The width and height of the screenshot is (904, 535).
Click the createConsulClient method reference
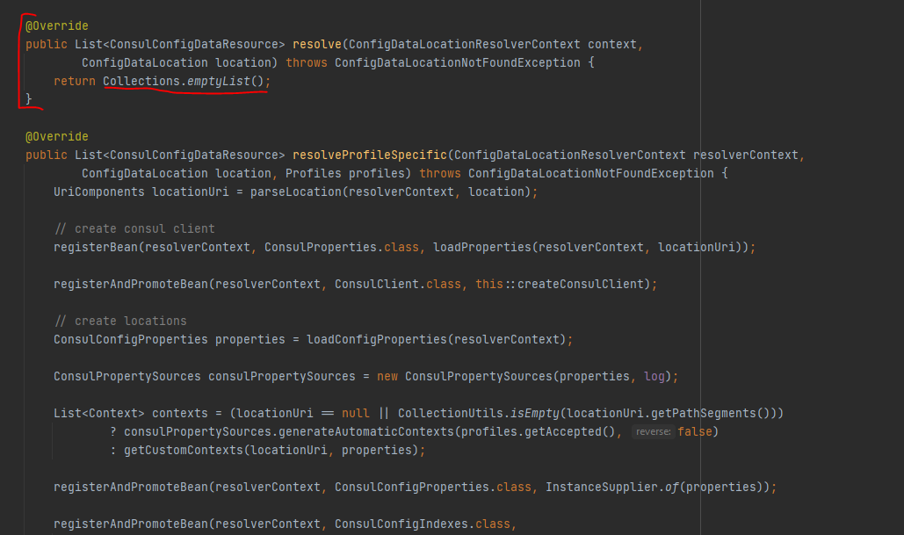coord(581,285)
